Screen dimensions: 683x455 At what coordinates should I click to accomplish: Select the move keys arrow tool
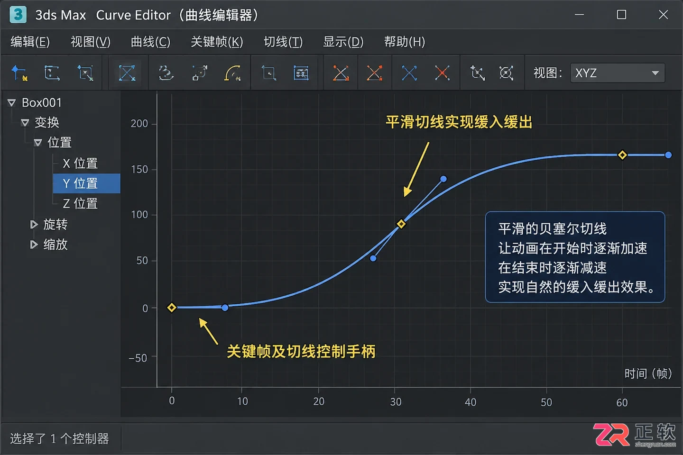coord(19,73)
